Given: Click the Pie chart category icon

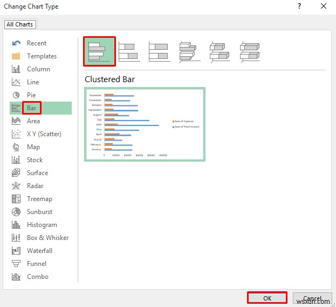Looking at the screenshot, I should [16, 95].
